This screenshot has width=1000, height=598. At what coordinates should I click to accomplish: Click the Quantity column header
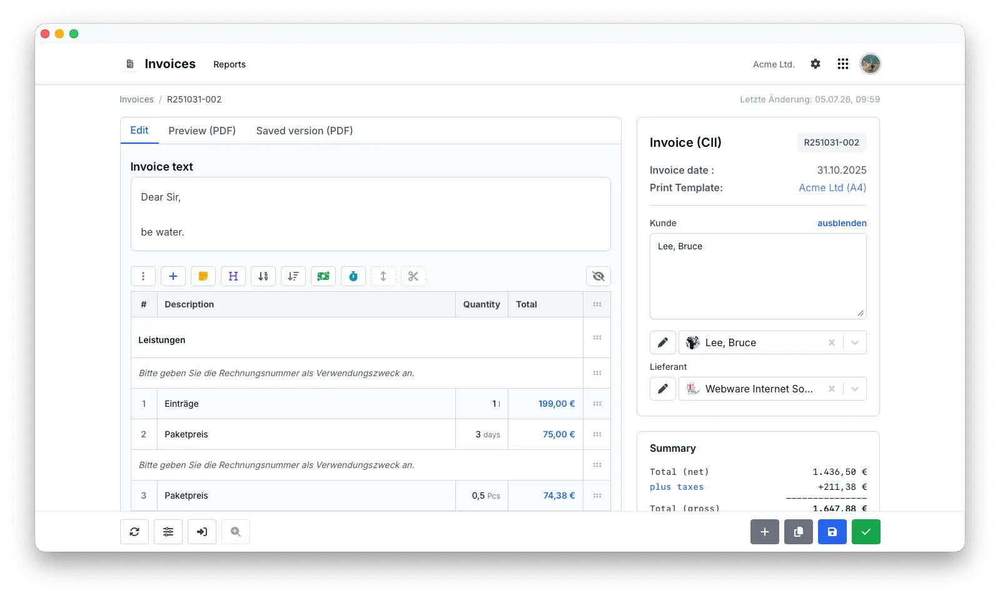(x=482, y=304)
